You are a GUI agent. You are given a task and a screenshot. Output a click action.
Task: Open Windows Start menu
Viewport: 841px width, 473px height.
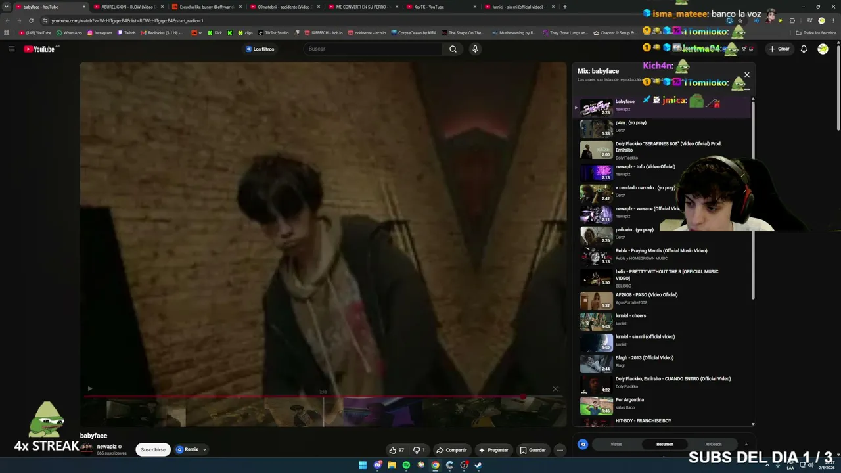(363, 465)
